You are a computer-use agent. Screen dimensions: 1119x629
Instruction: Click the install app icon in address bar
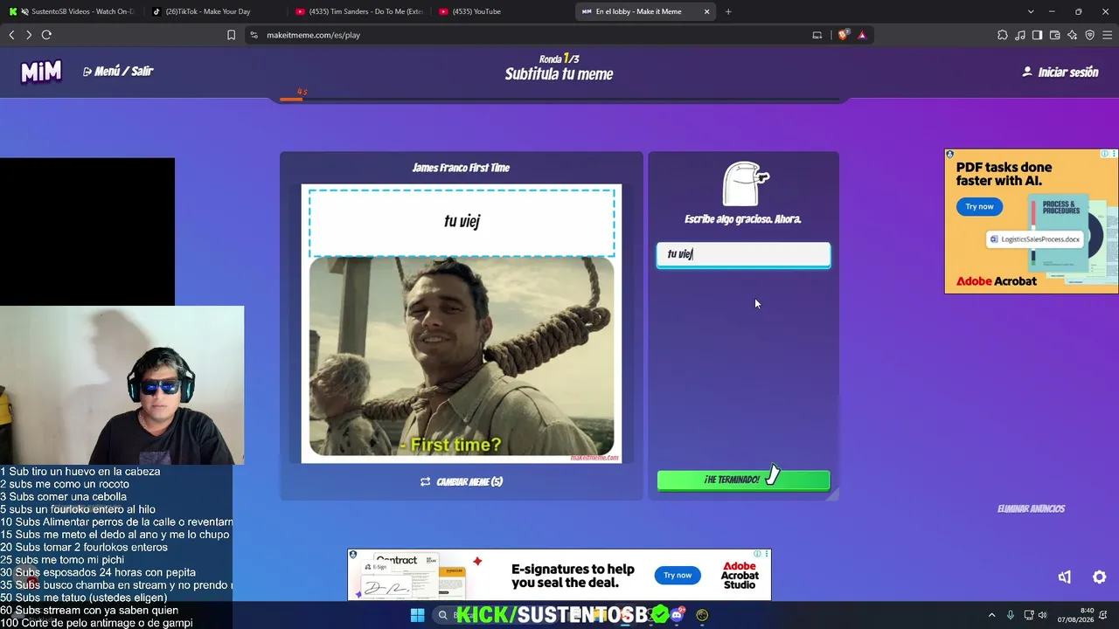(817, 35)
